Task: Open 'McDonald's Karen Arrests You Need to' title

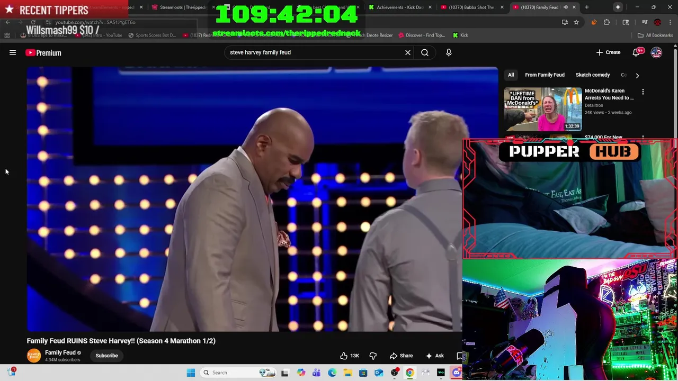Action: pos(609,94)
